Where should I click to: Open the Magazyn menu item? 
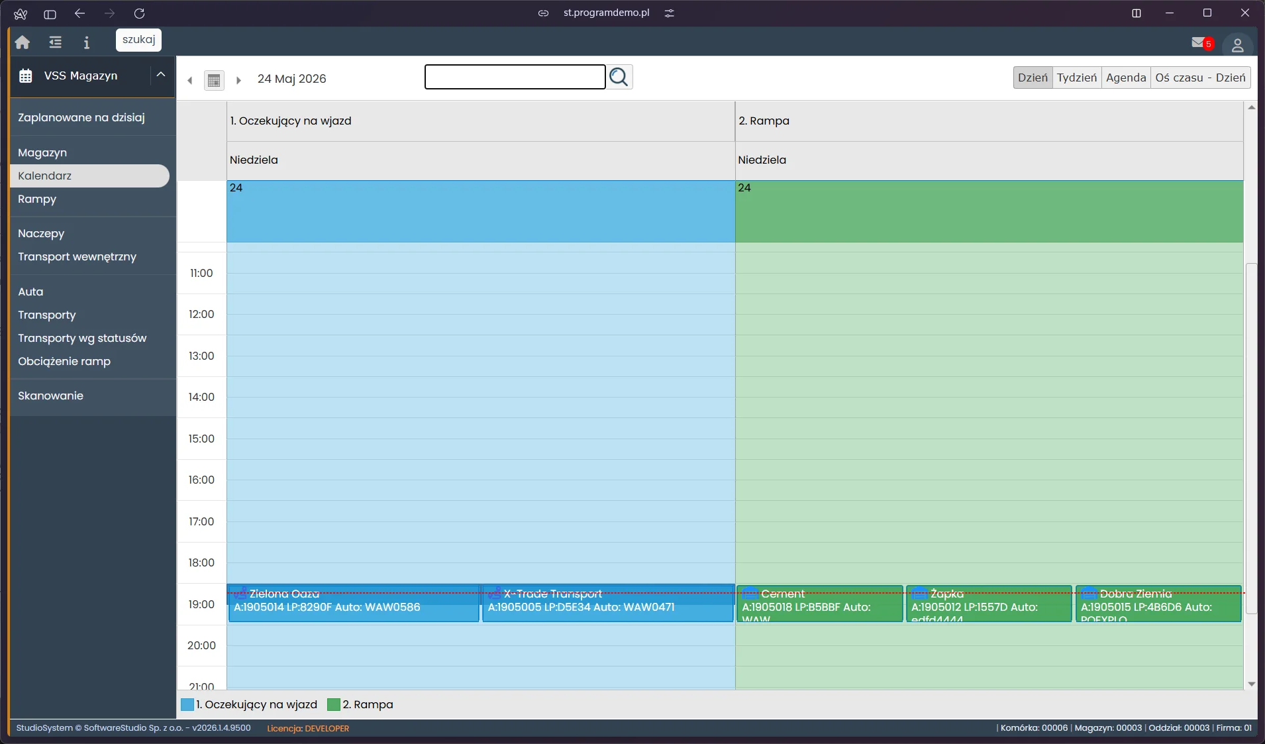(42, 152)
